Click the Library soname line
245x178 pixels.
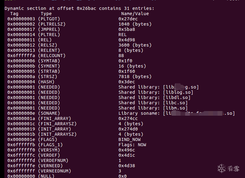[x=176, y=113]
